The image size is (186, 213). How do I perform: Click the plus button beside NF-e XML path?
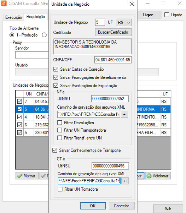(124, 114)
